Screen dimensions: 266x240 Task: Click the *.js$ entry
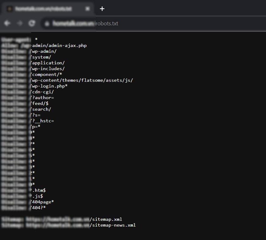coord(37,196)
